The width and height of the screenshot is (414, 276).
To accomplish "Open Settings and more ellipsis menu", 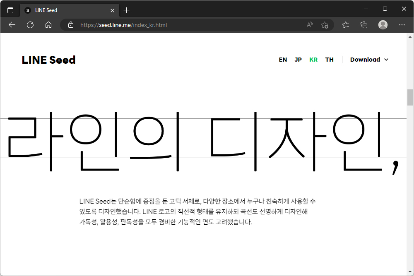I will [402, 25].
